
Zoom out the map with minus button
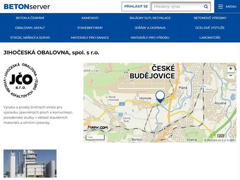[x=231, y=75]
